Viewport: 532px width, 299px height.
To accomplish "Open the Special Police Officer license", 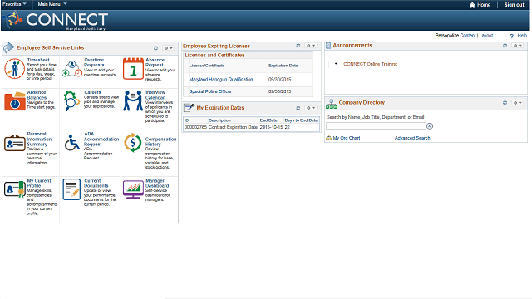I will coord(210,91).
